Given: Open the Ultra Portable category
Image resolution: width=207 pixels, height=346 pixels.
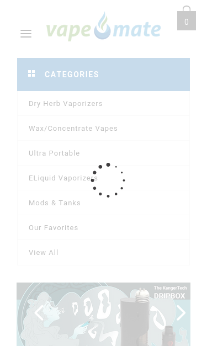Looking at the screenshot, I should (103, 153).
